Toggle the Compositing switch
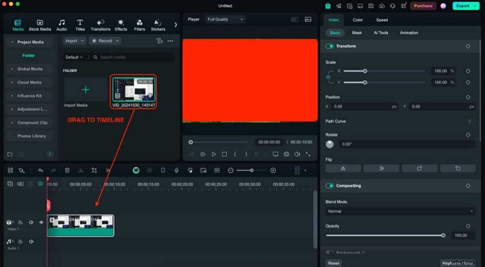This screenshot has width=485, height=267. [330, 185]
